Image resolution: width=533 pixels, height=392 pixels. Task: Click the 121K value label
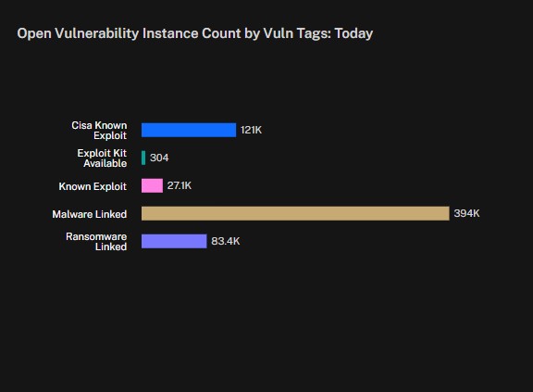[251, 130]
